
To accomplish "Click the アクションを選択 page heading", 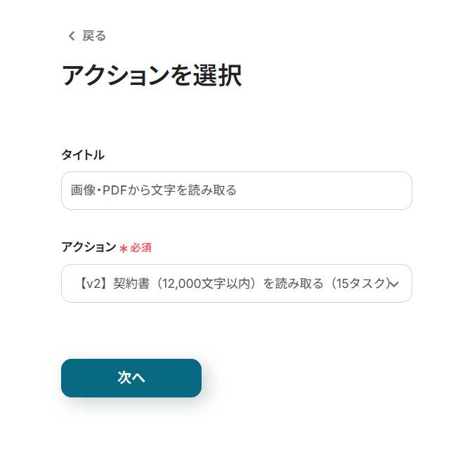I will [152, 76].
